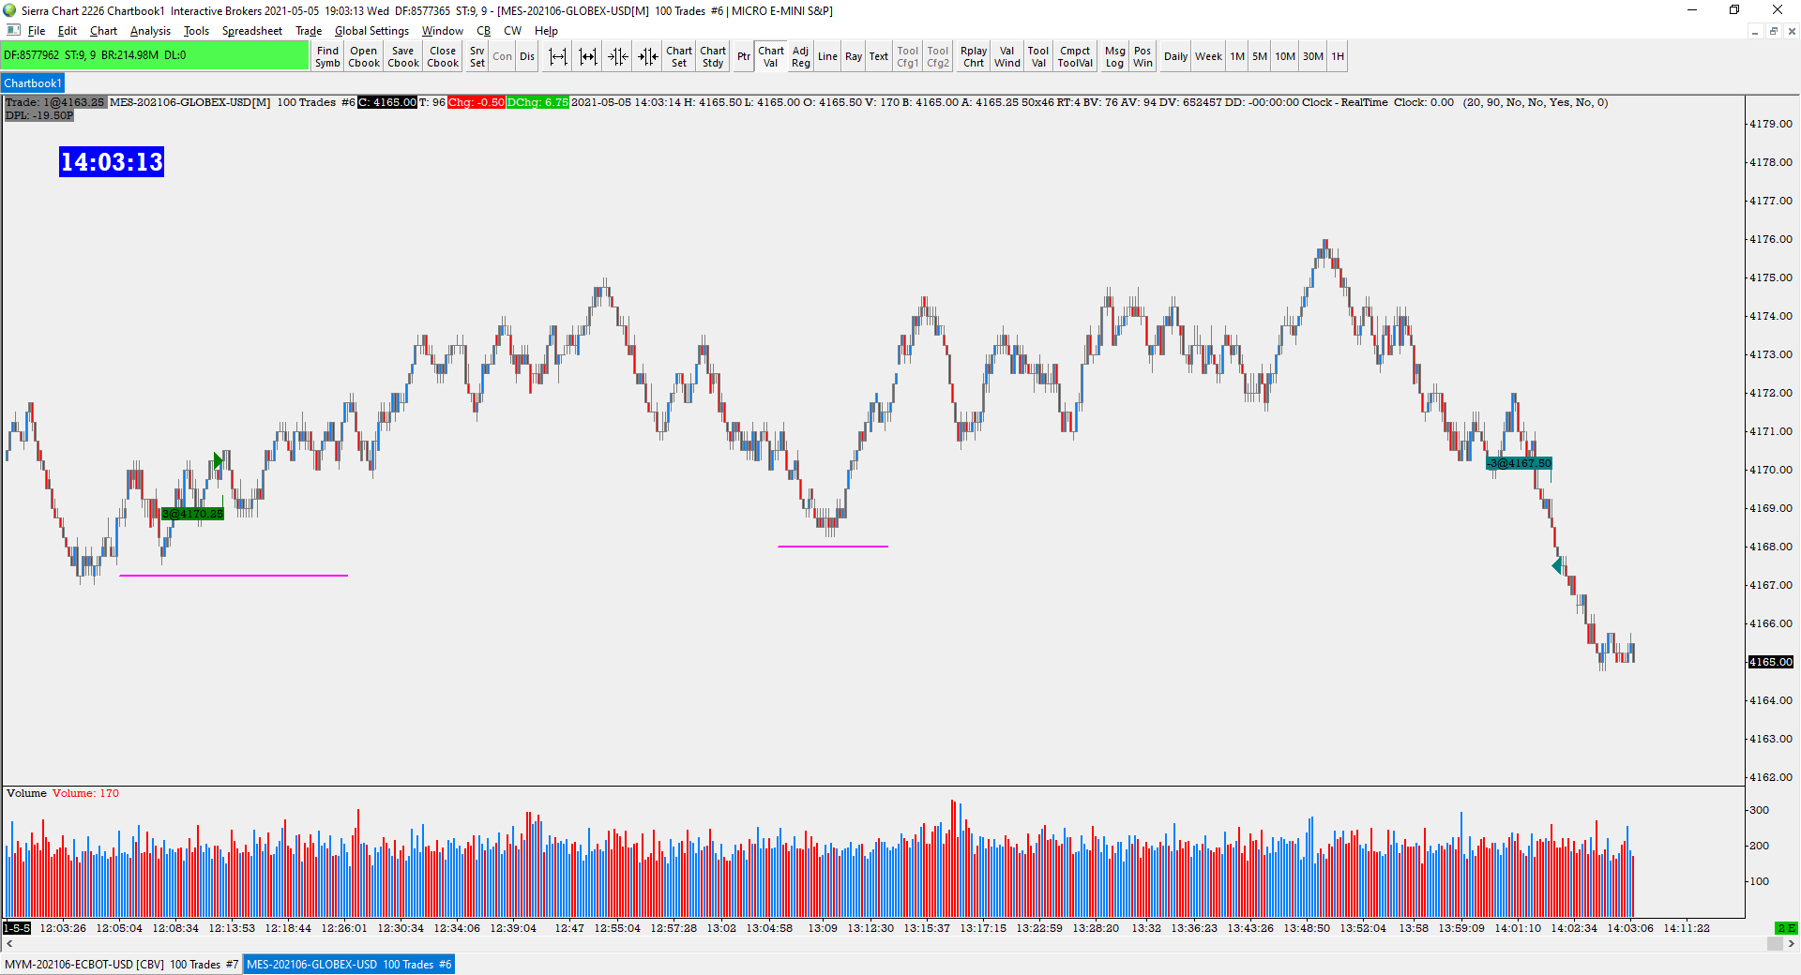1801x975 pixels.
Task: Select the Ptr pointer tool
Action: point(744,56)
